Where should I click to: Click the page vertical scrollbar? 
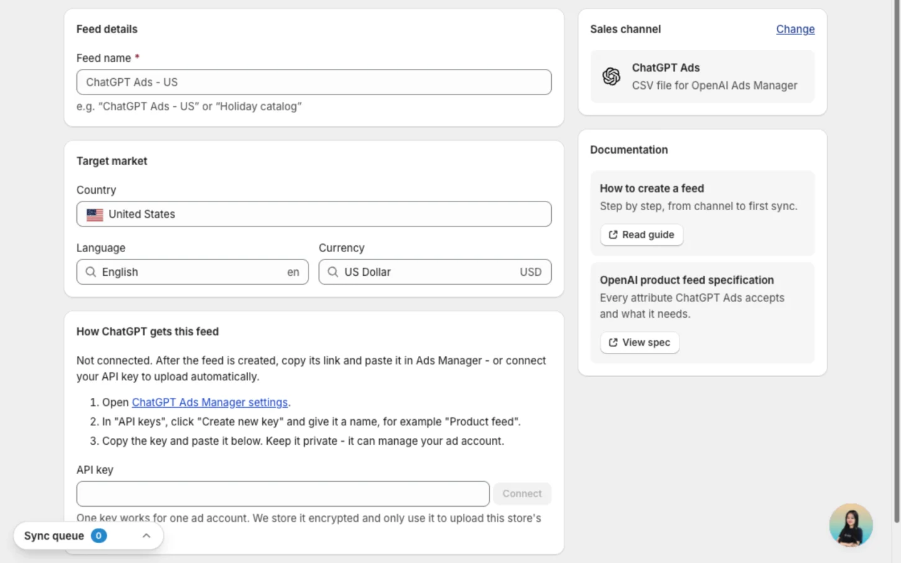point(896,263)
